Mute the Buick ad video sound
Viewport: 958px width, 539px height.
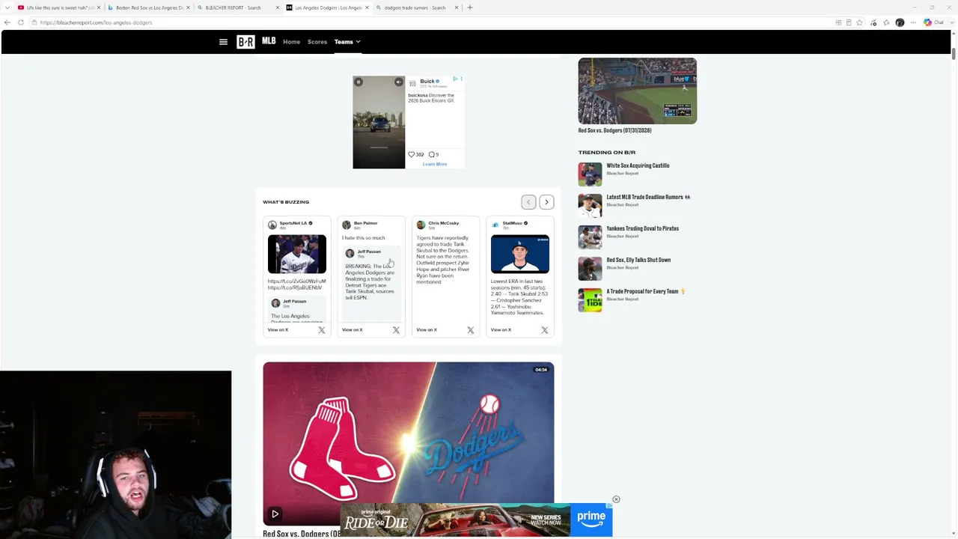pos(399,82)
